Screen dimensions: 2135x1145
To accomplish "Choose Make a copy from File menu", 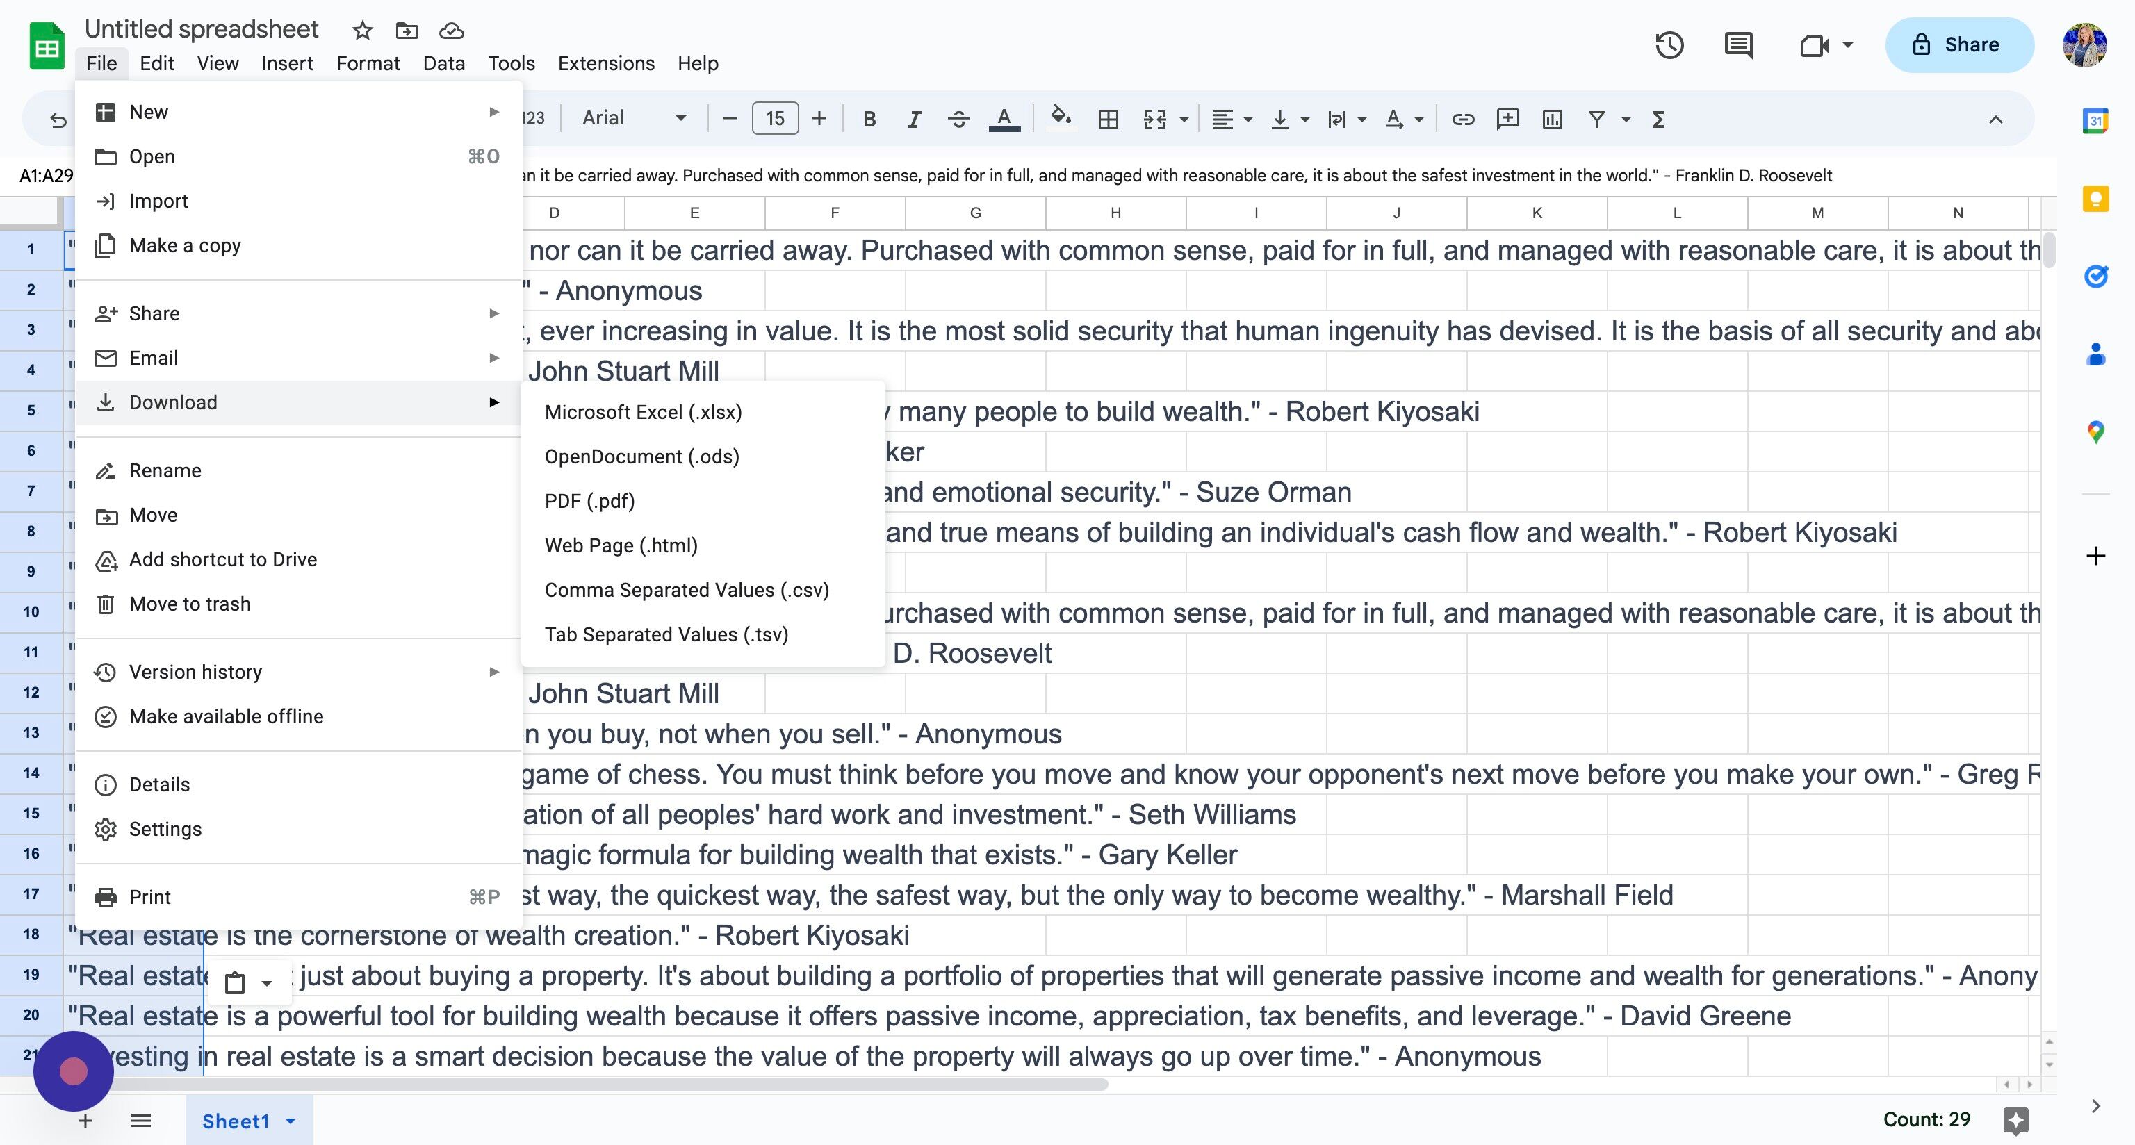I will tap(298, 246).
